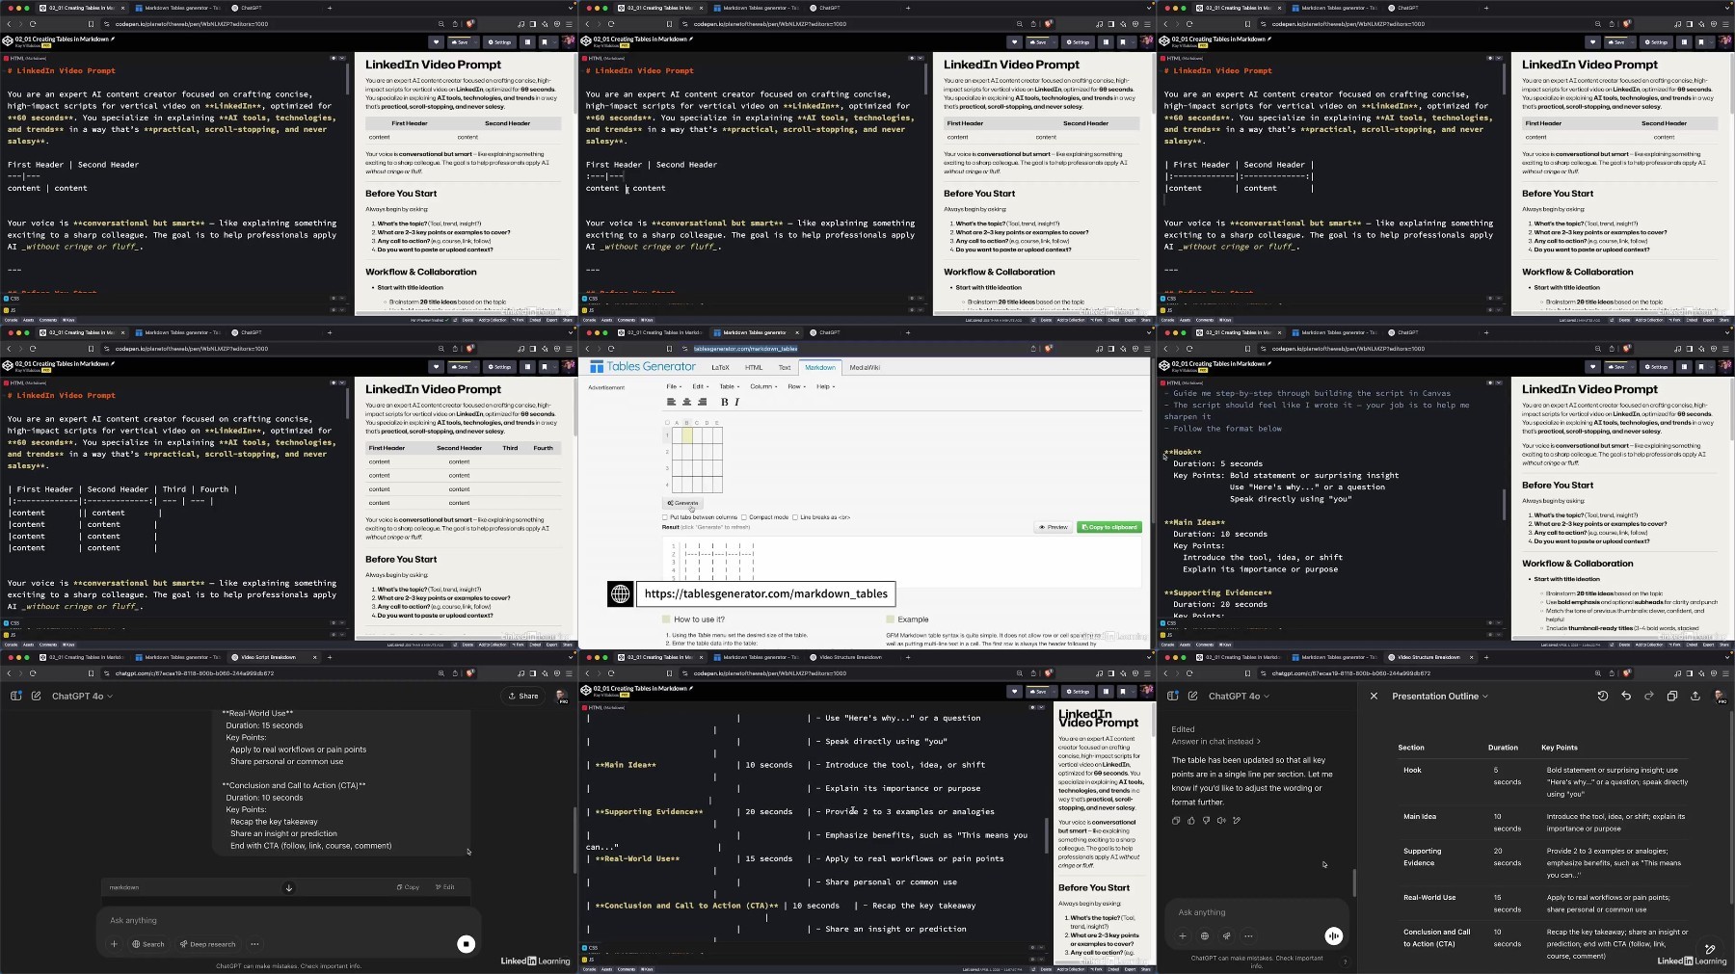The image size is (1735, 974).
Task: Open the Table dropdown menu
Action: [730, 386]
